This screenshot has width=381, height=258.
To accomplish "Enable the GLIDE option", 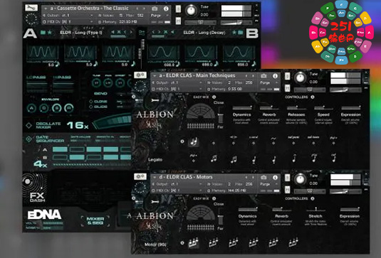I will pos(90,107).
